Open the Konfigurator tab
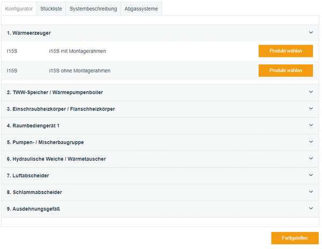322x249 pixels. point(19,9)
